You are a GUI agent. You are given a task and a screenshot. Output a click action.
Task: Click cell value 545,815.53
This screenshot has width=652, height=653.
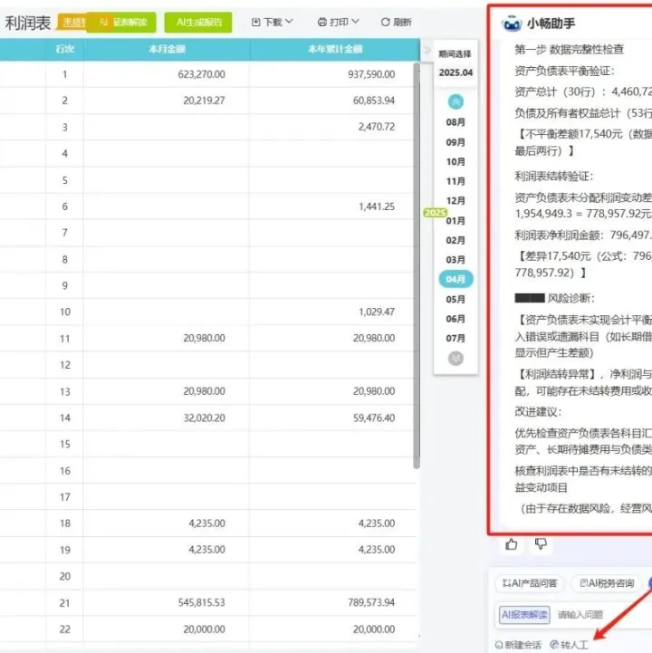[201, 602]
